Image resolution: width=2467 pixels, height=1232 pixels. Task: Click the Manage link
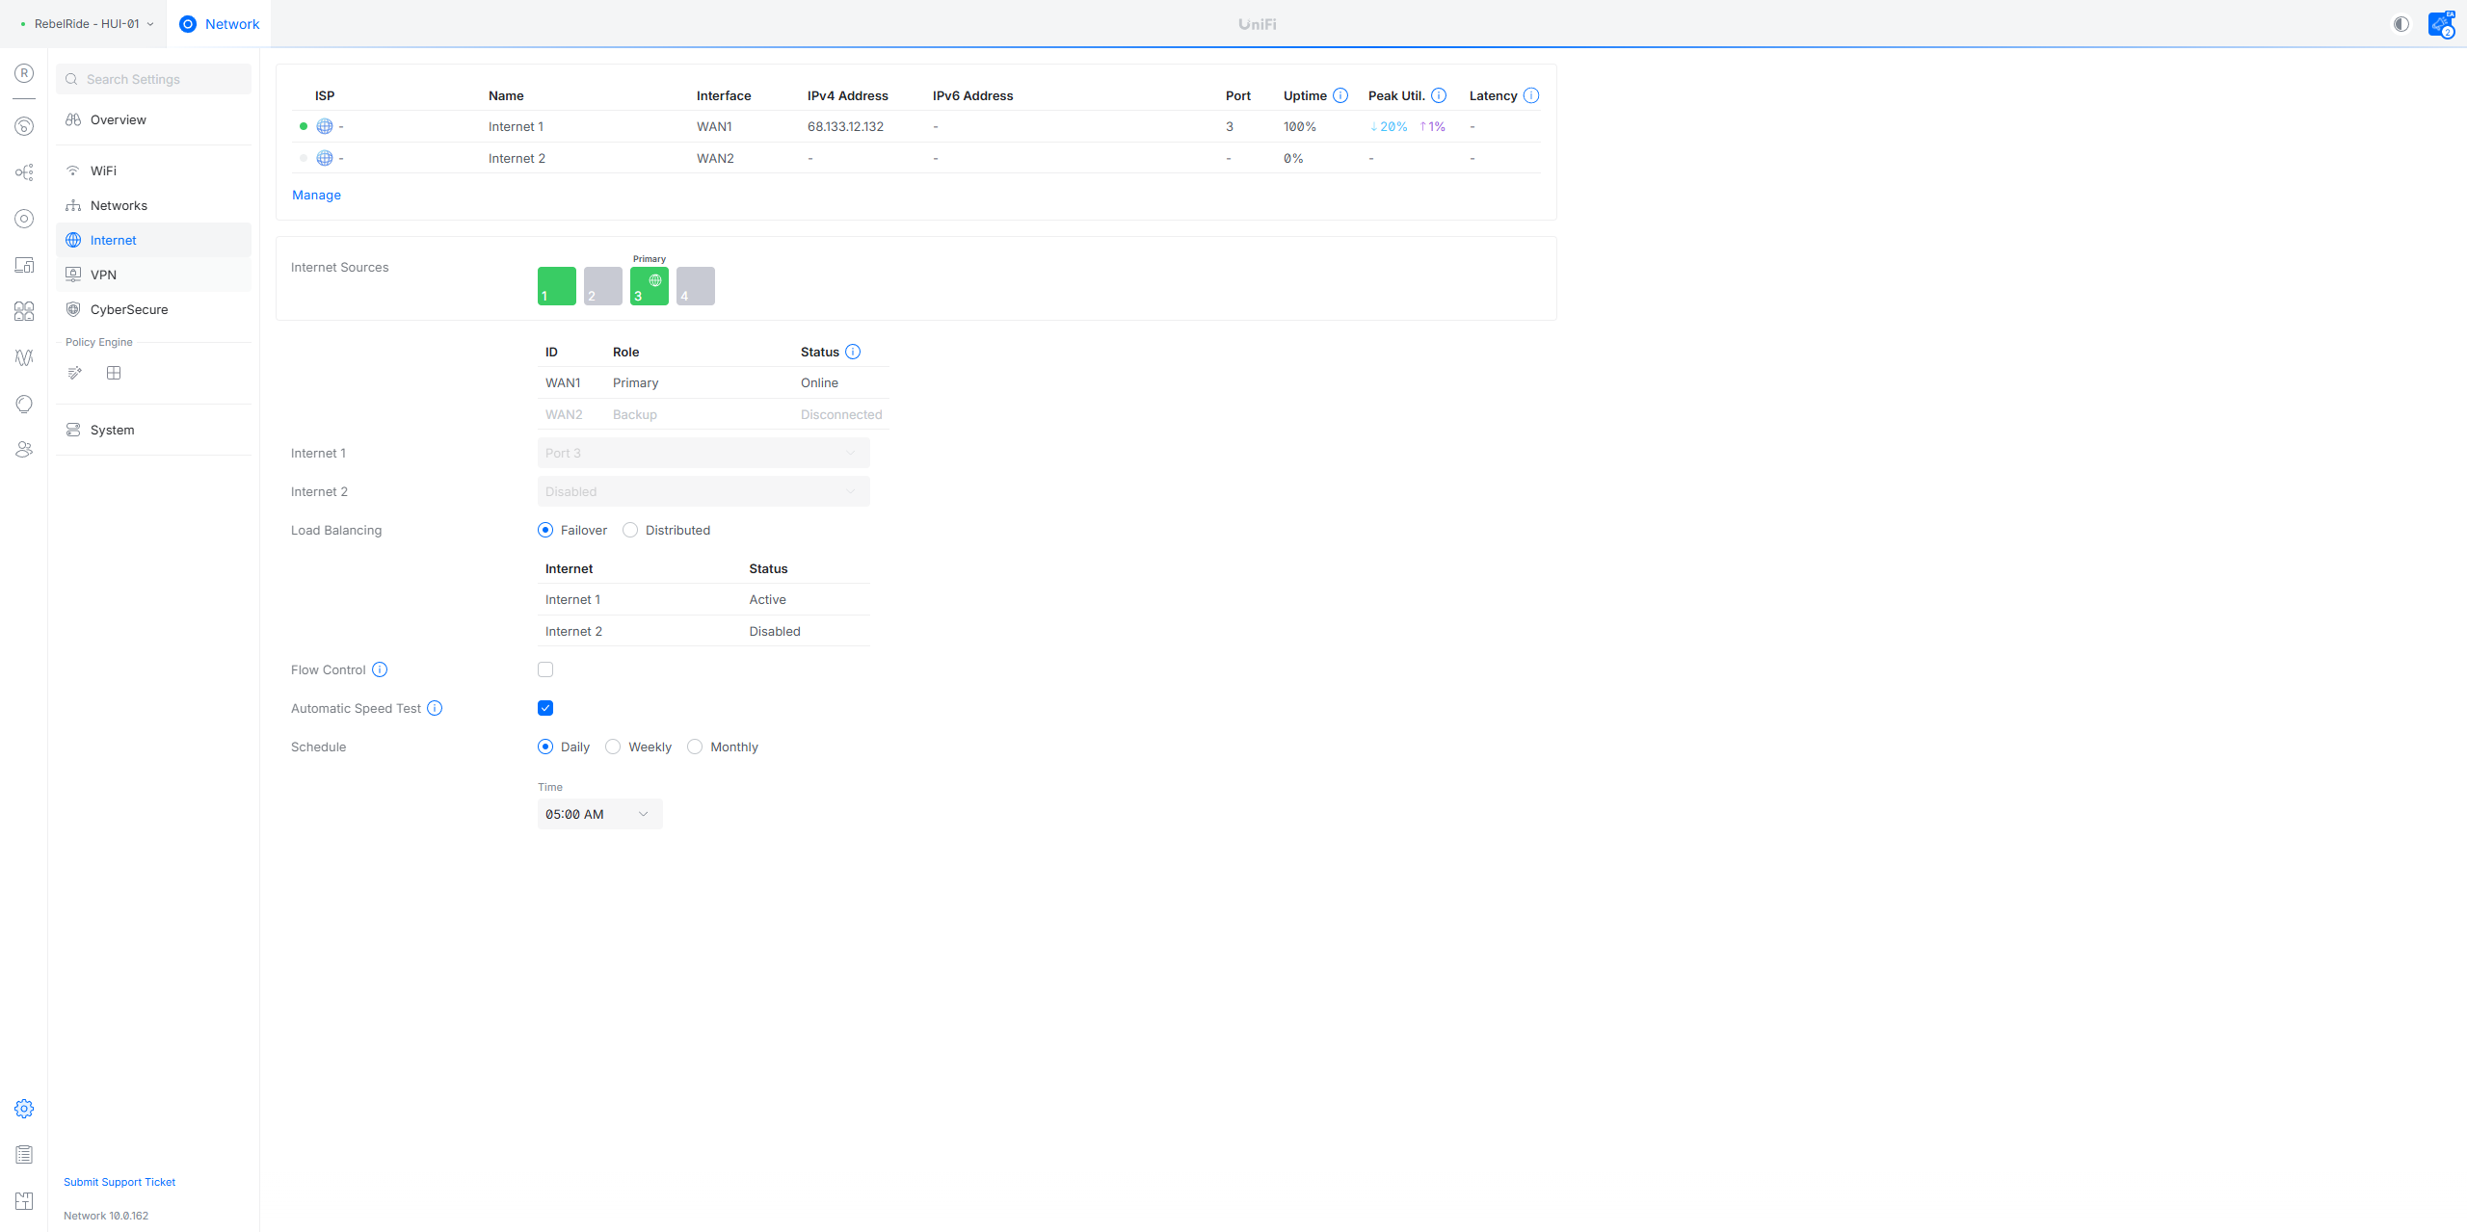[x=316, y=195]
